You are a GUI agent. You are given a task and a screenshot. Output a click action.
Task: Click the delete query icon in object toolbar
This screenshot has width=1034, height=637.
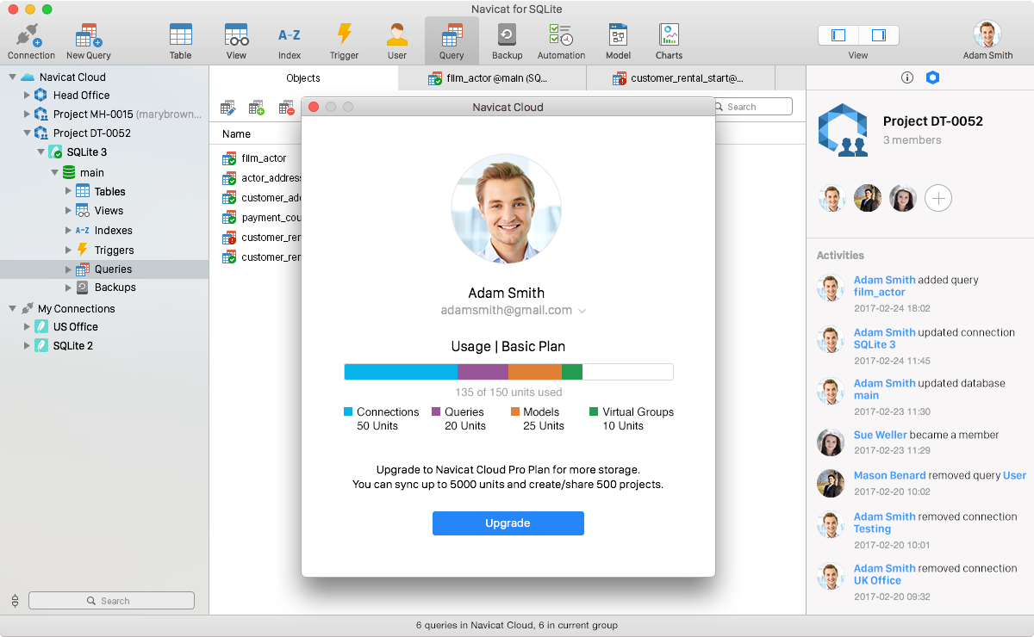pos(286,108)
